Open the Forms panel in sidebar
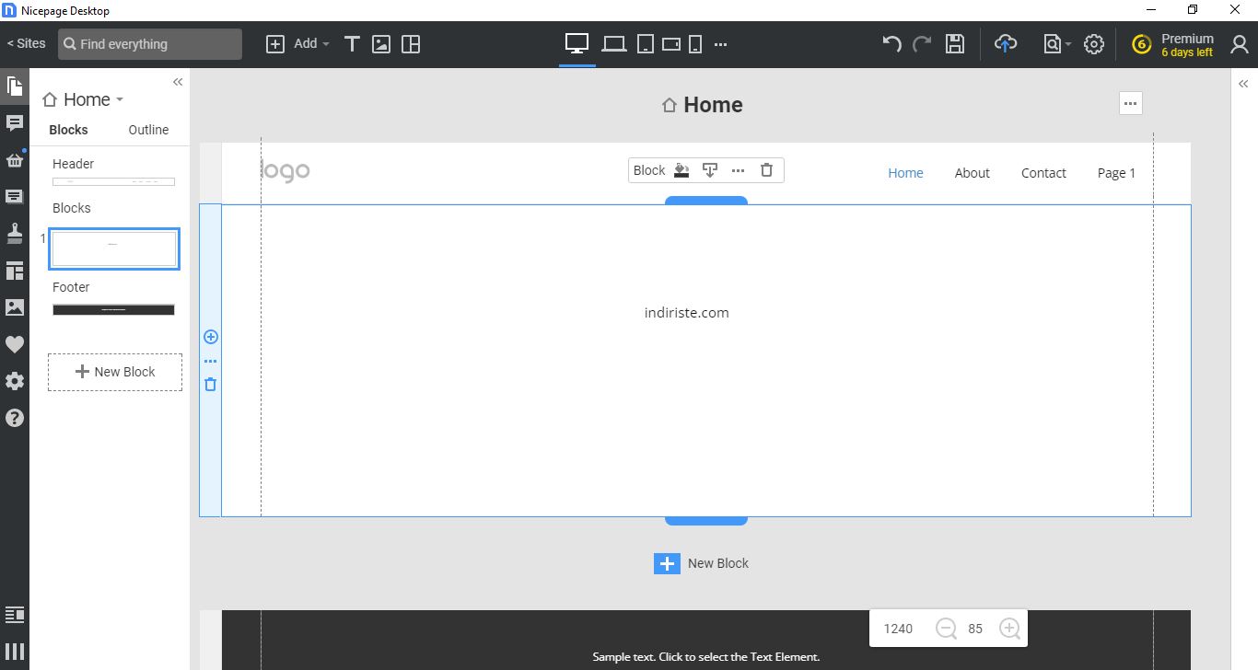This screenshot has height=670, width=1258. click(x=15, y=196)
